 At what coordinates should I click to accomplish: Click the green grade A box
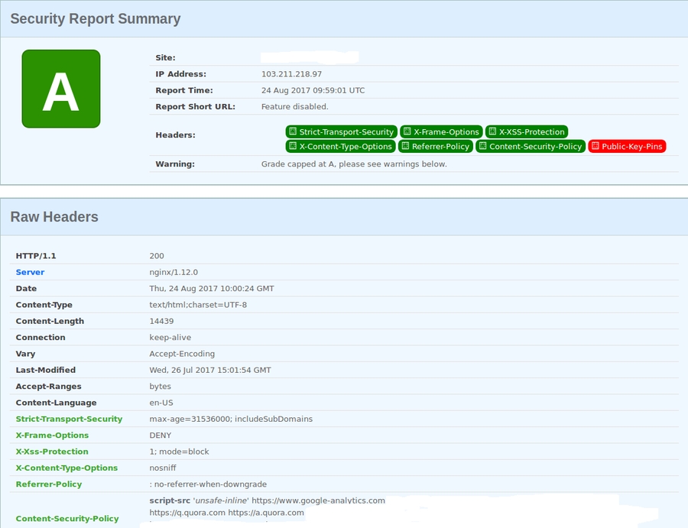tap(61, 89)
